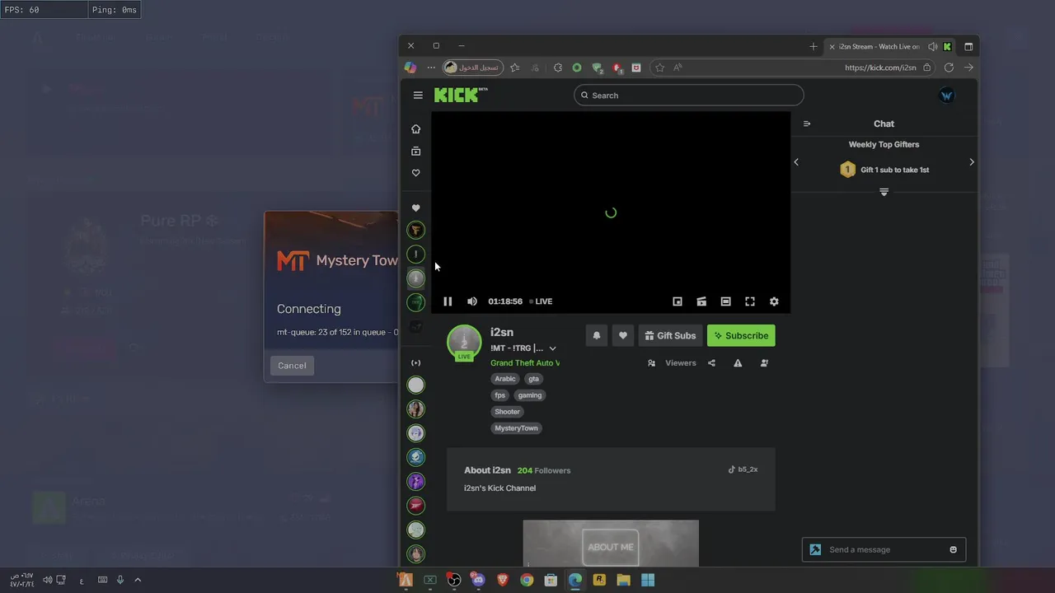
Task: Pause the live stream video
Action: pos(448,301)
